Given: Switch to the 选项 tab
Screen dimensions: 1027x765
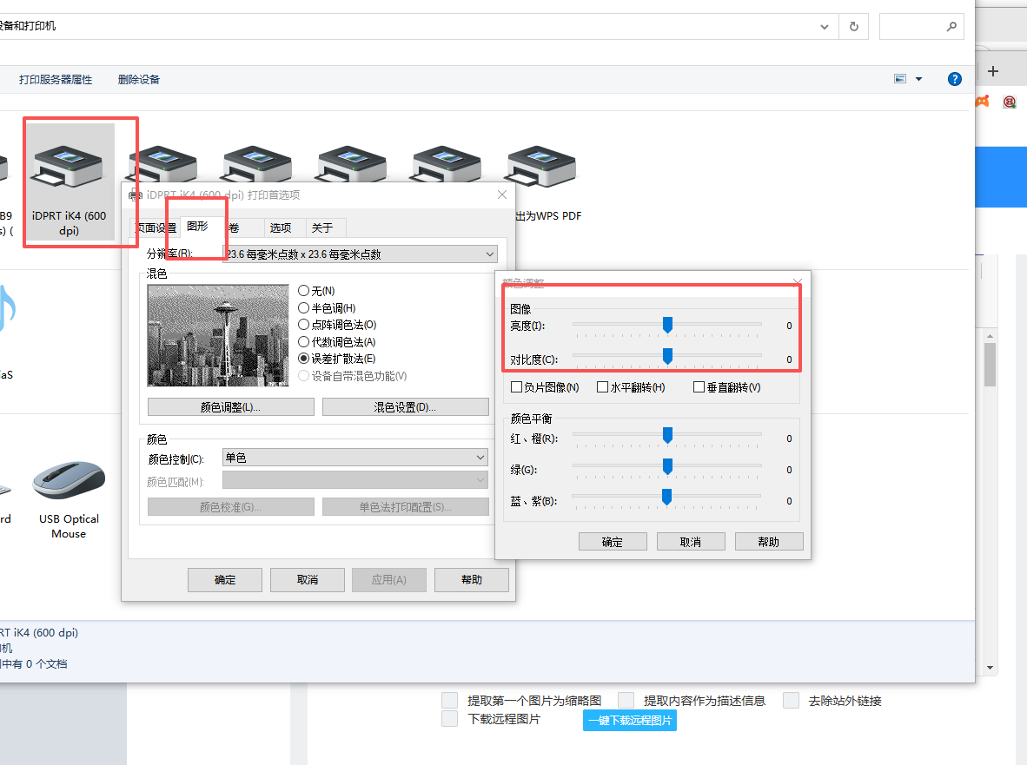Looking at the screenshot, I should pos(282,227).
